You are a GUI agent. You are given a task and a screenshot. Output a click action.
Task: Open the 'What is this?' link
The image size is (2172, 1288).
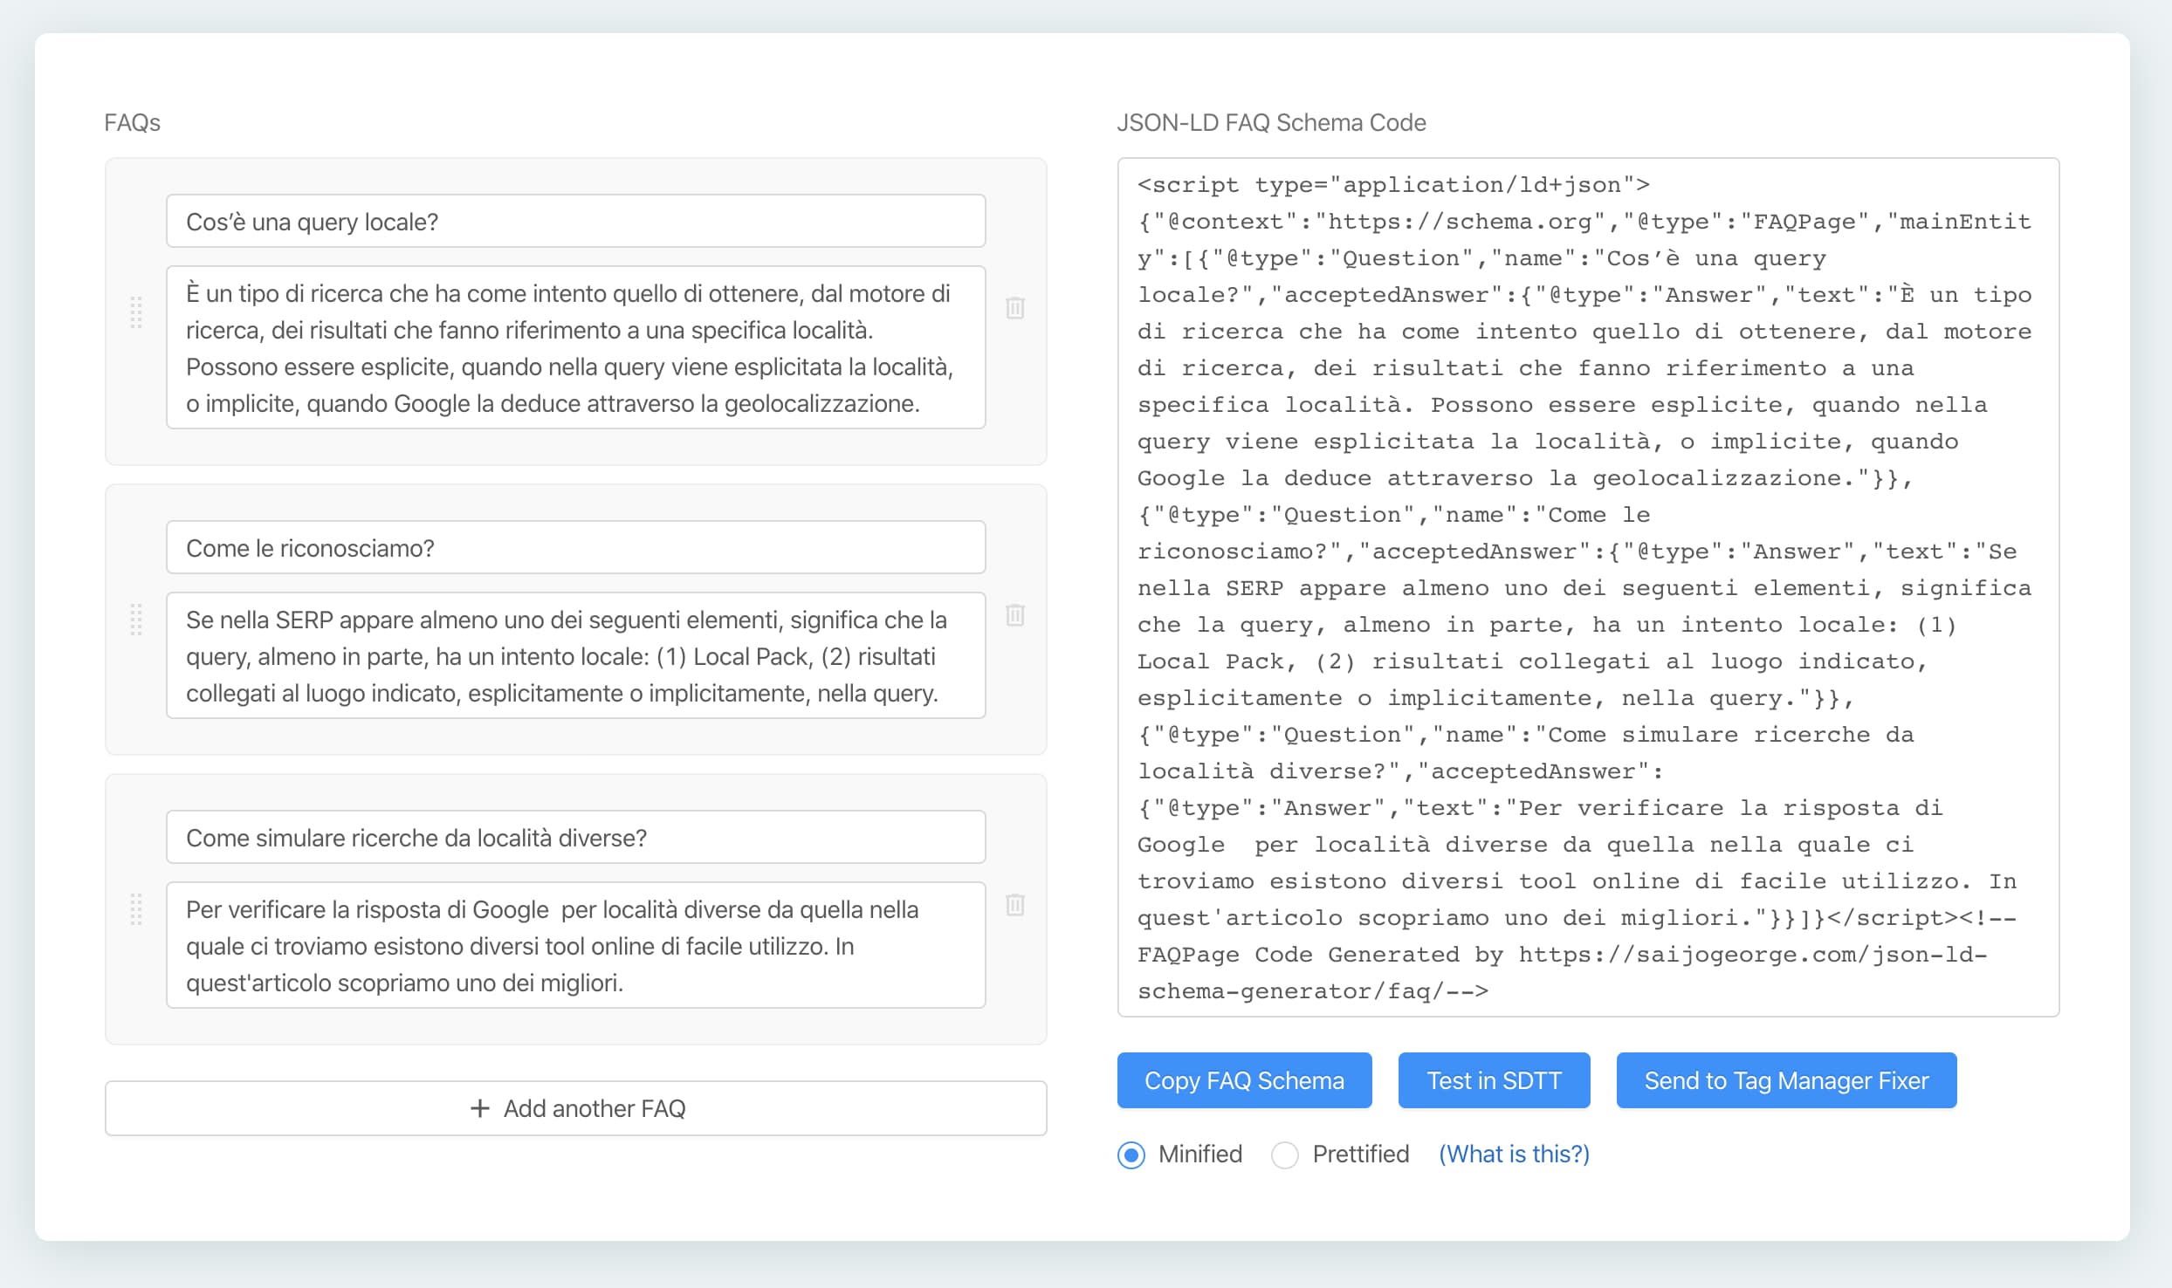(x=1514, y=1154)
